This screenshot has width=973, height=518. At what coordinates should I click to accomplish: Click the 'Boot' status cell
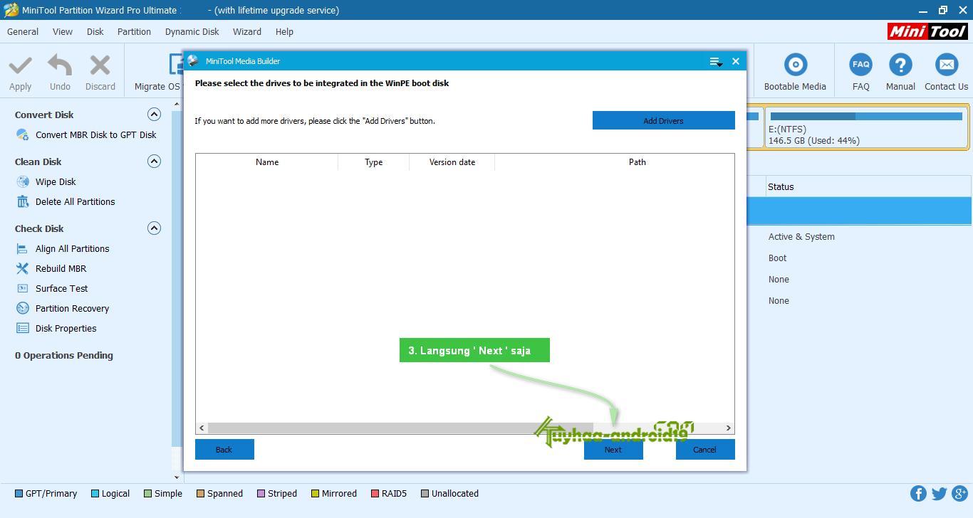point(778,258)
